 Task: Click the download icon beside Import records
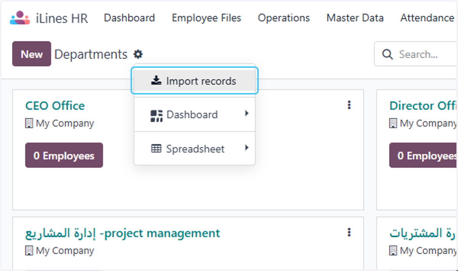(156, 81)
